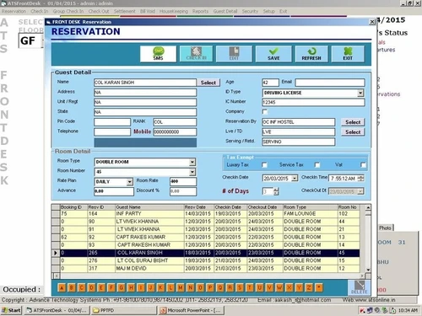Filter guests by letter H
Viewport: 422px width, 316px height.
(131, 287)
